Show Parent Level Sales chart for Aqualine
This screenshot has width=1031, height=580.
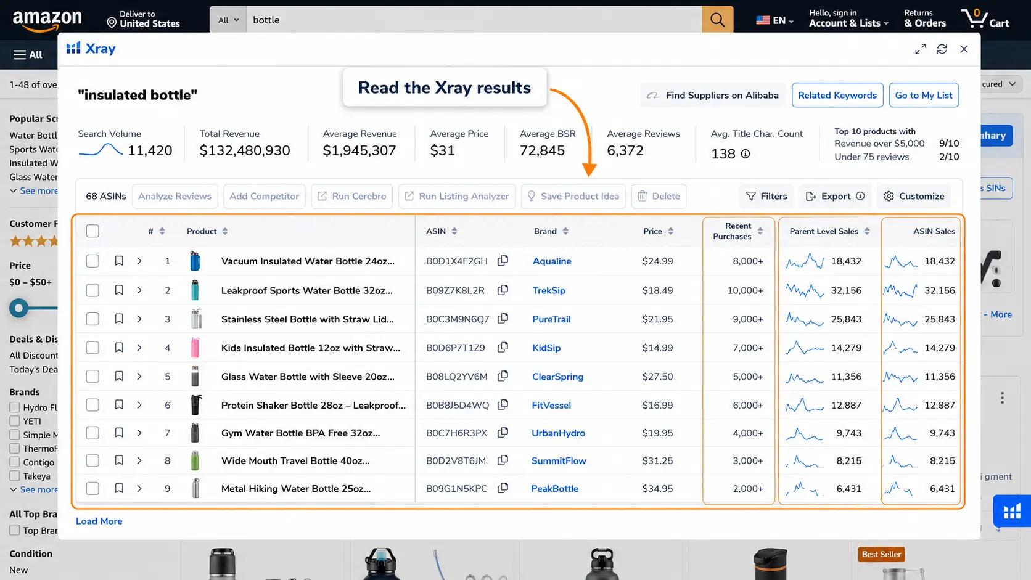(804, 261)
